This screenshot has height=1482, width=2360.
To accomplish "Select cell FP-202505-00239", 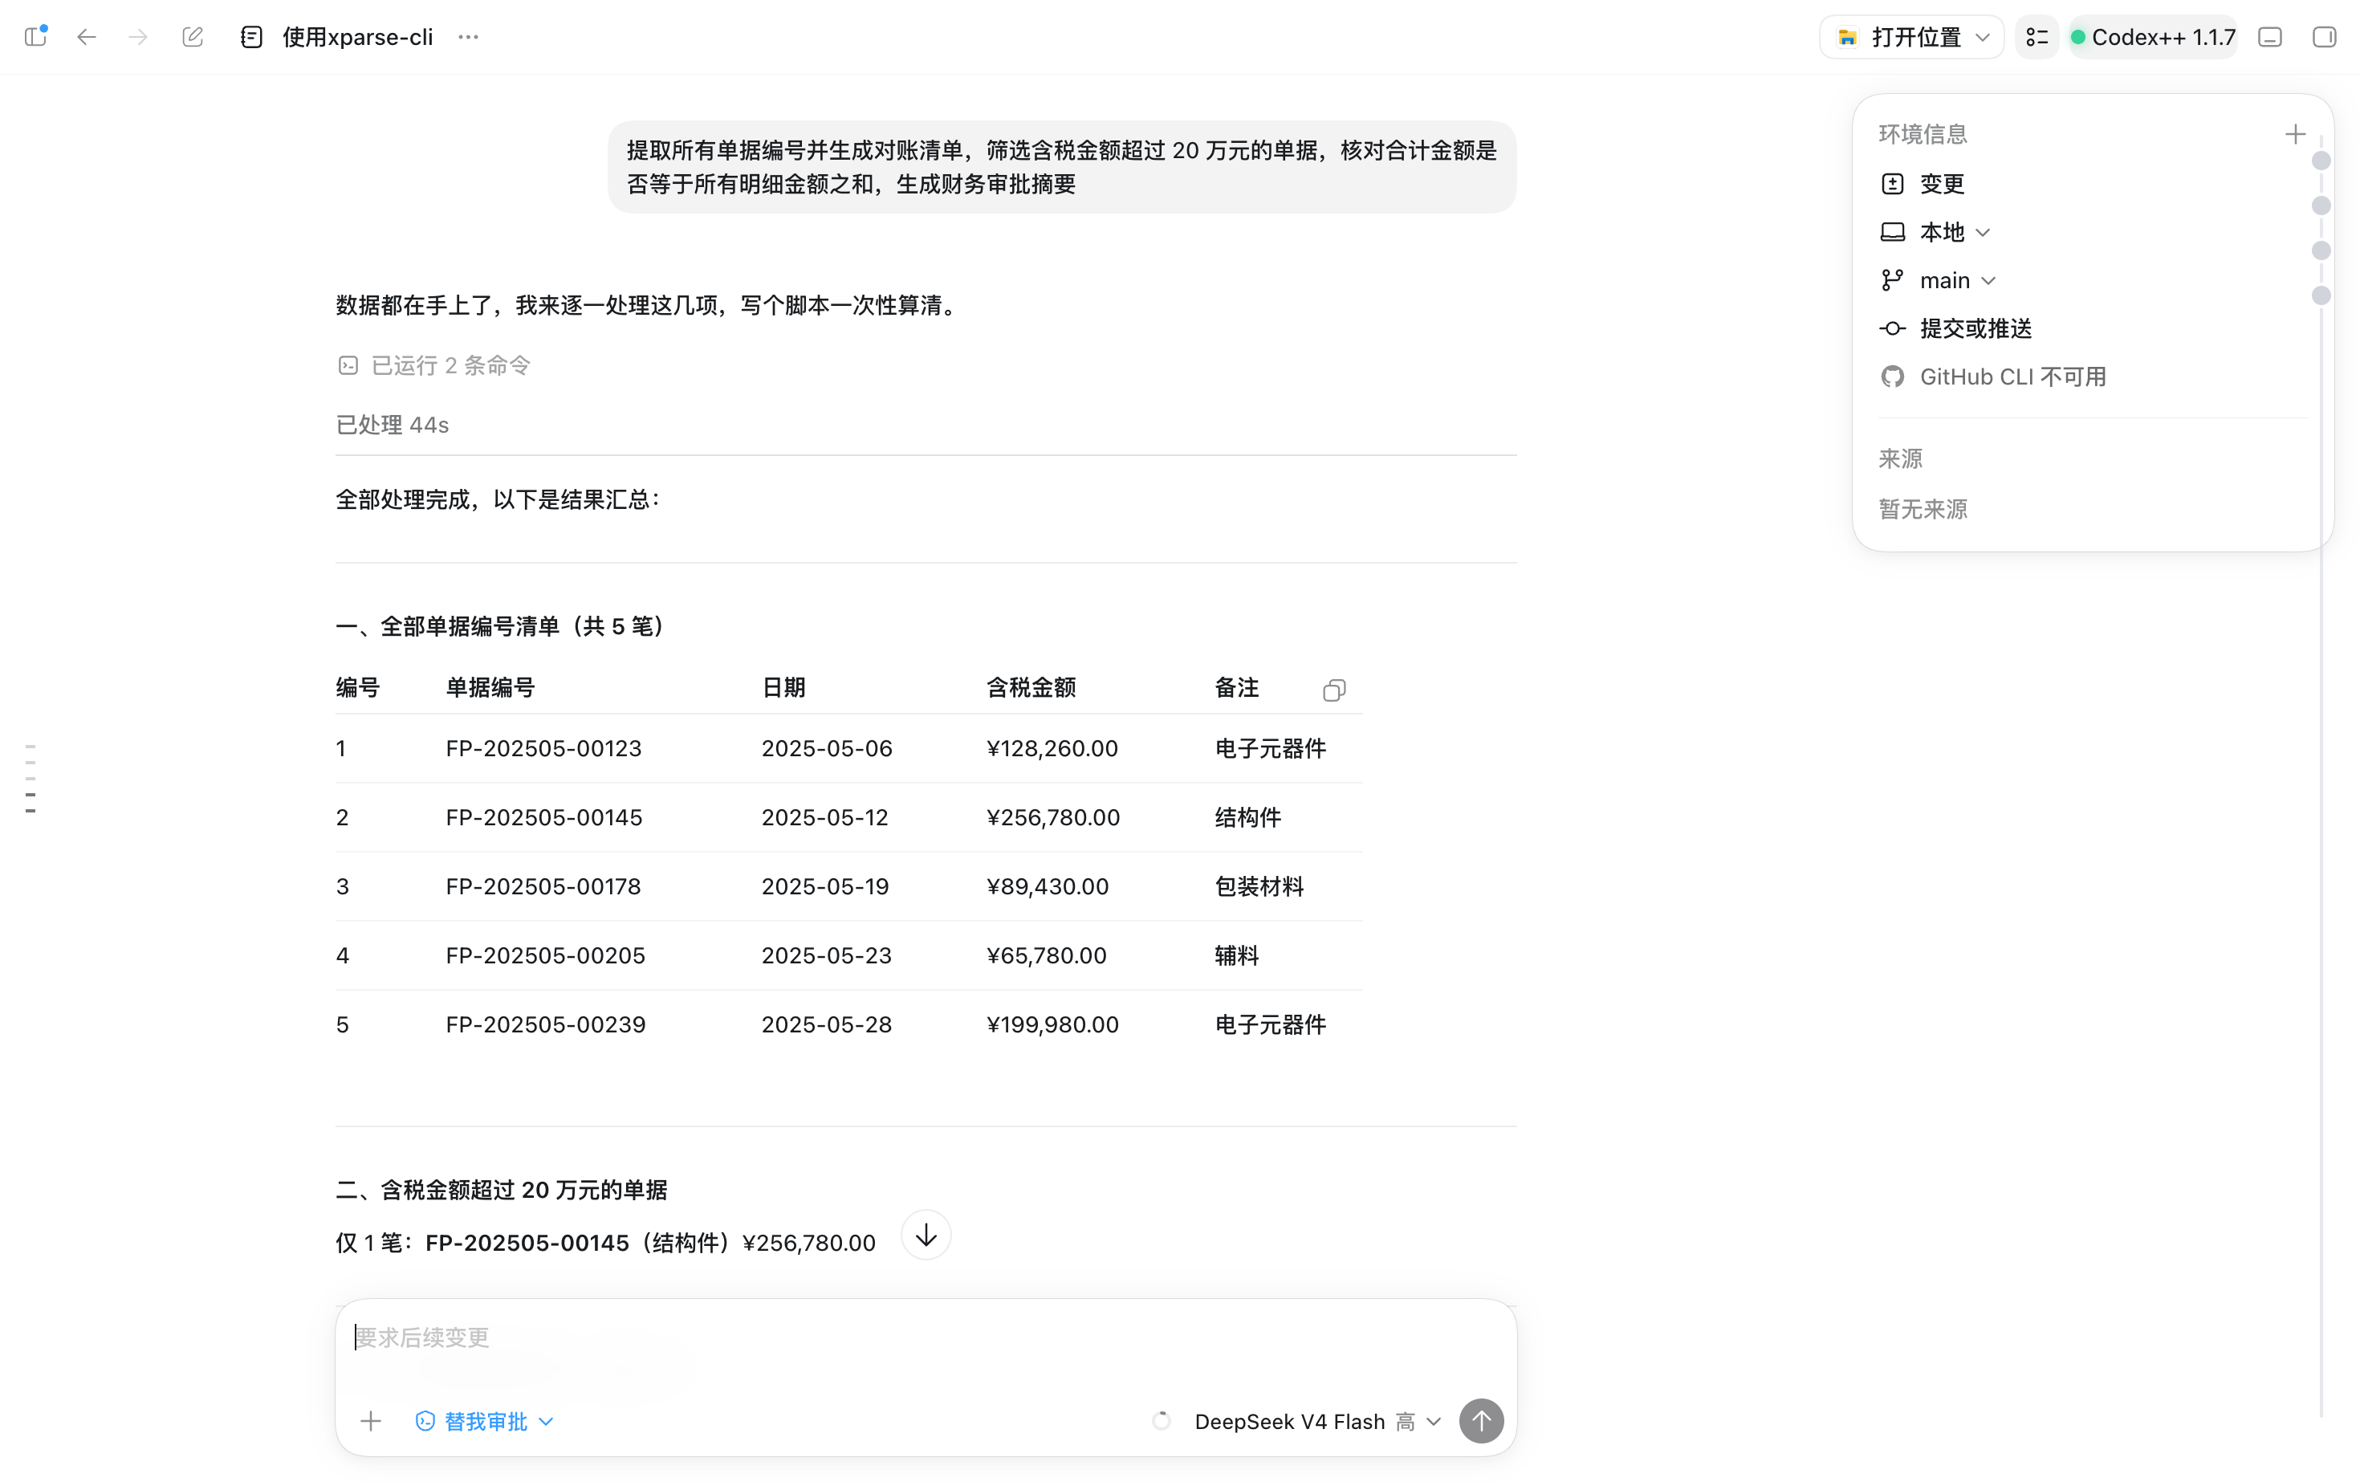I will [546, 1025].
